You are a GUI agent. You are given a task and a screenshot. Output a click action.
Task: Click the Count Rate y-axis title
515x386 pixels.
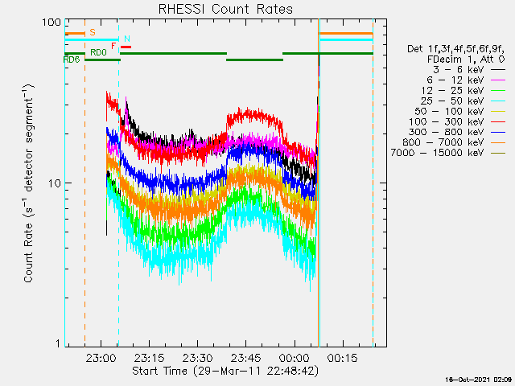(x=29, y=183)
